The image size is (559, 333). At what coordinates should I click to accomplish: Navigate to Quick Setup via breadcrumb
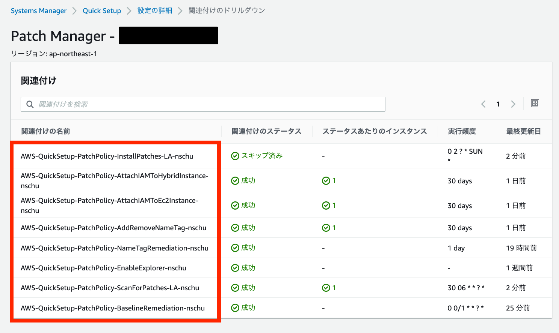[102, 10]
